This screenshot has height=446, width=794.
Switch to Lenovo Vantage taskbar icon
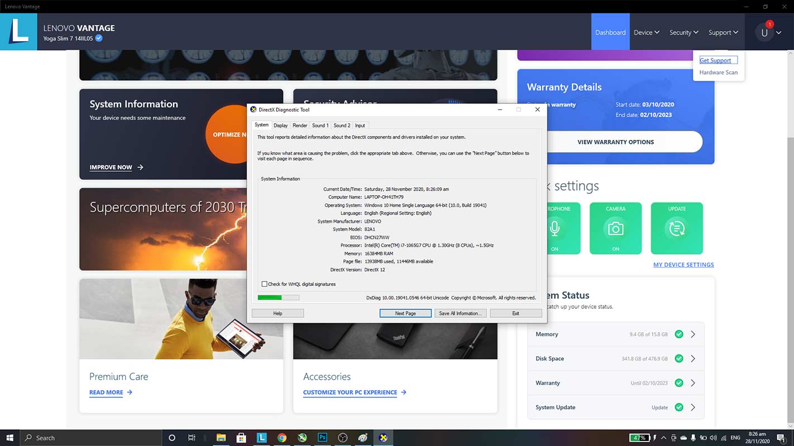tap(261, 438)
